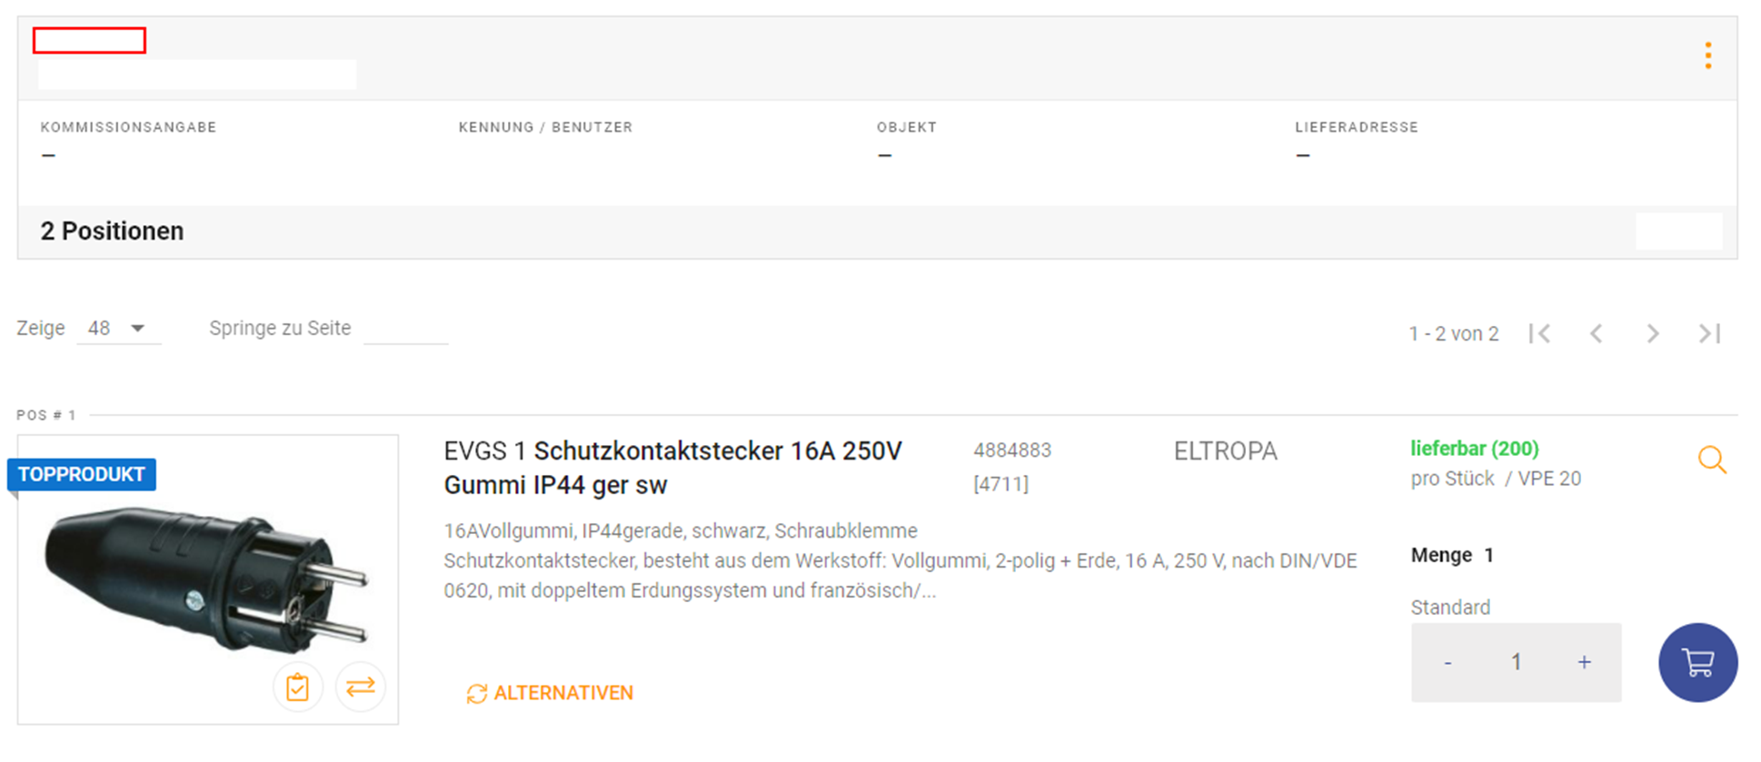
Task: Jump to the last page of positions
Action: (x=1710, y=333)
